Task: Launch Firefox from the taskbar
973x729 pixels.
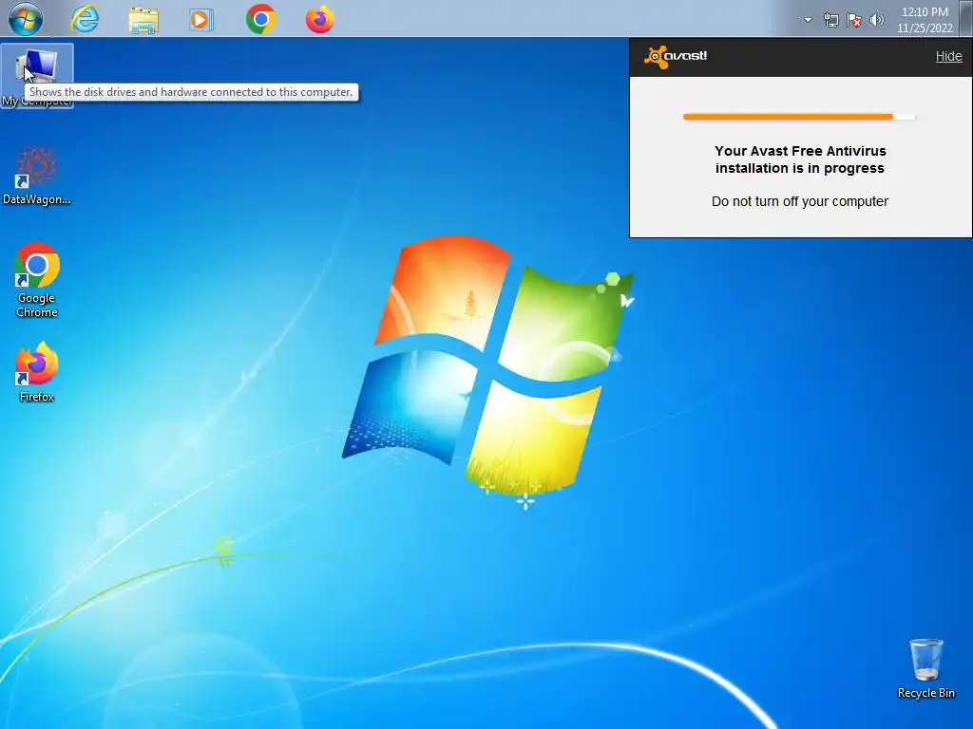Action: 319,19
